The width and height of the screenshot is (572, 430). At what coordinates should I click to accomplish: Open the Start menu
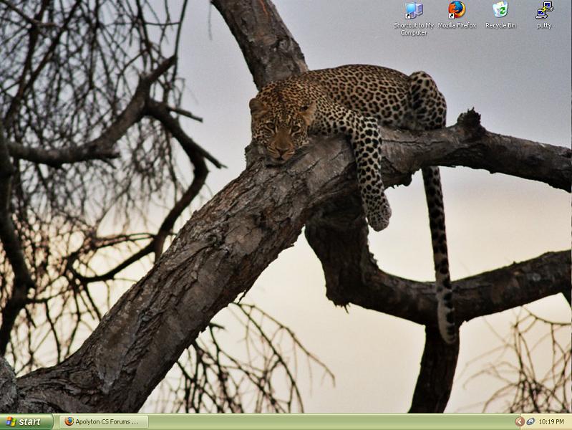(x=26, y=421)
